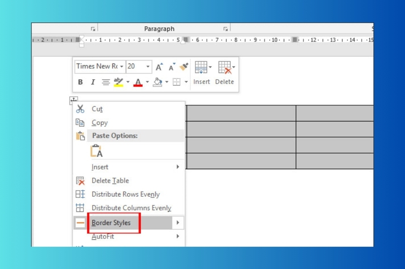Open the Borders dropdown arrow

click(x=186, y=82)
